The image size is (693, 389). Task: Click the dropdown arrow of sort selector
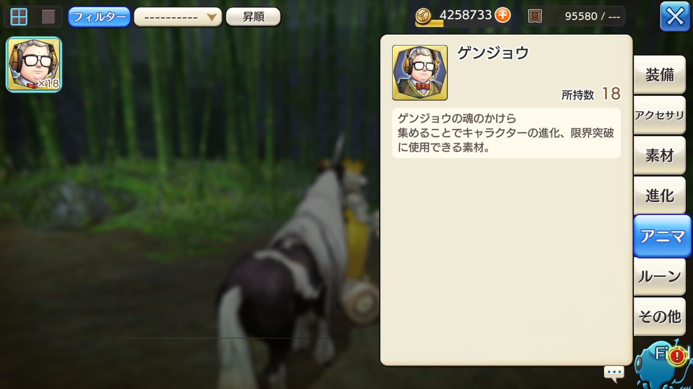coord(212,17)
